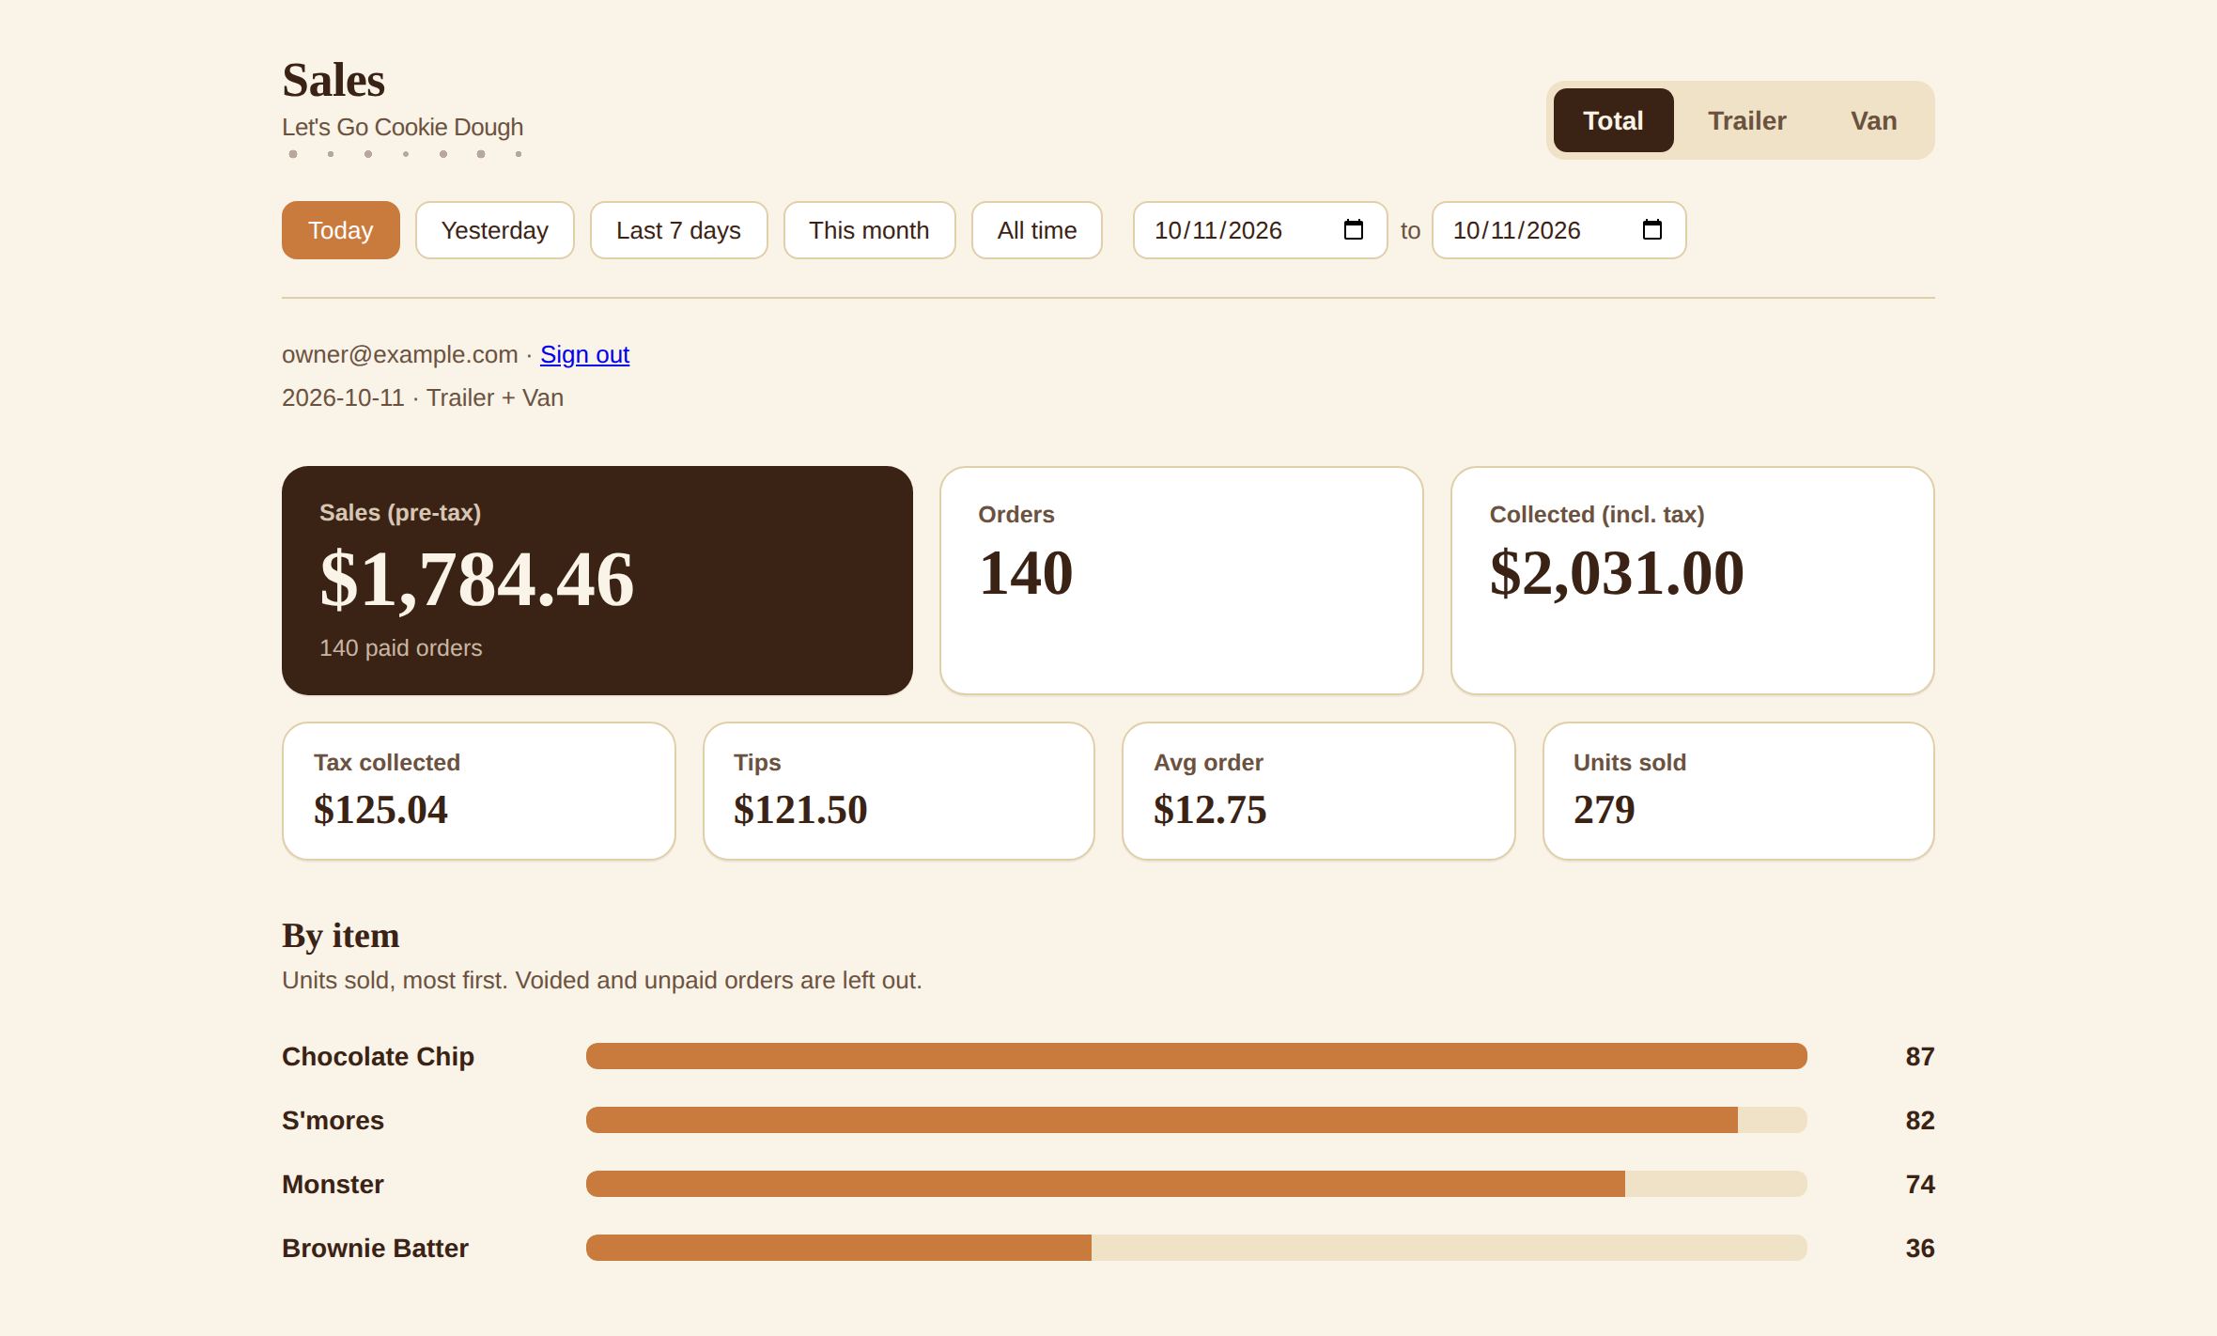Image resolution: width=2217 pixels, height=1336 pixels.
Task: Open the start date calendar picker icon
Action: [x=1353, y=230]
